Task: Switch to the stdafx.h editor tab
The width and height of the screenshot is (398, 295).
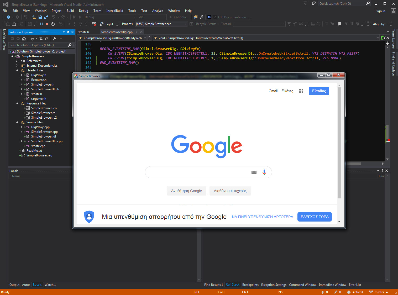Action: pyautogui.click(x=83, y=32)
